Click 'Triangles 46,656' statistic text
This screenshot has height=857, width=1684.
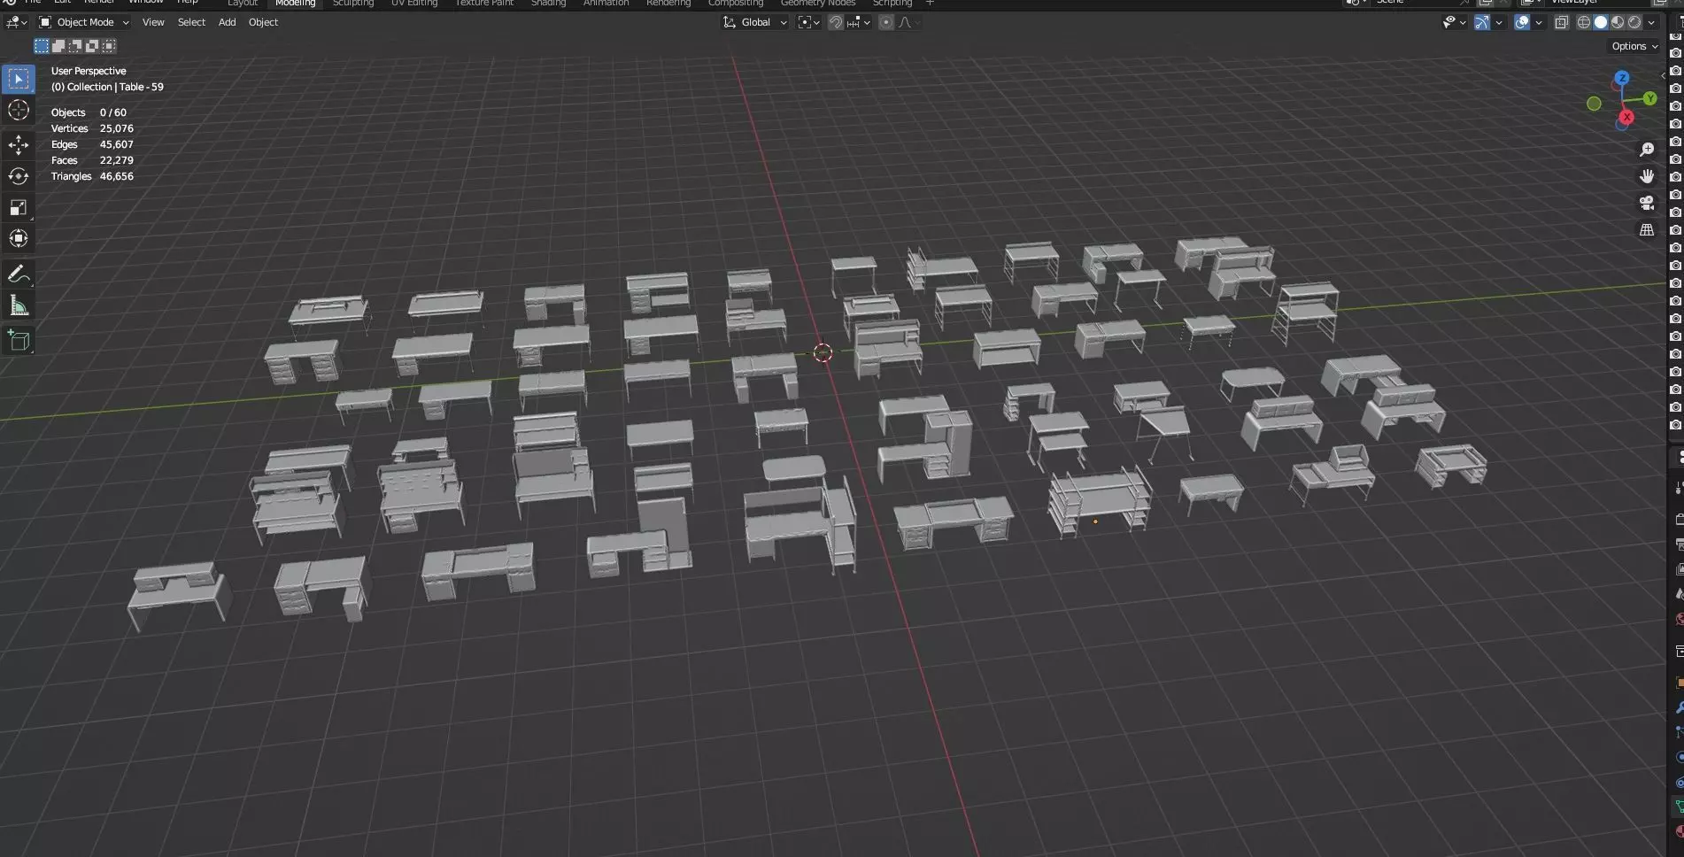[92, 176]
